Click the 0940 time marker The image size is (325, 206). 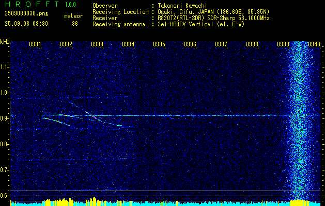point(314,44)
